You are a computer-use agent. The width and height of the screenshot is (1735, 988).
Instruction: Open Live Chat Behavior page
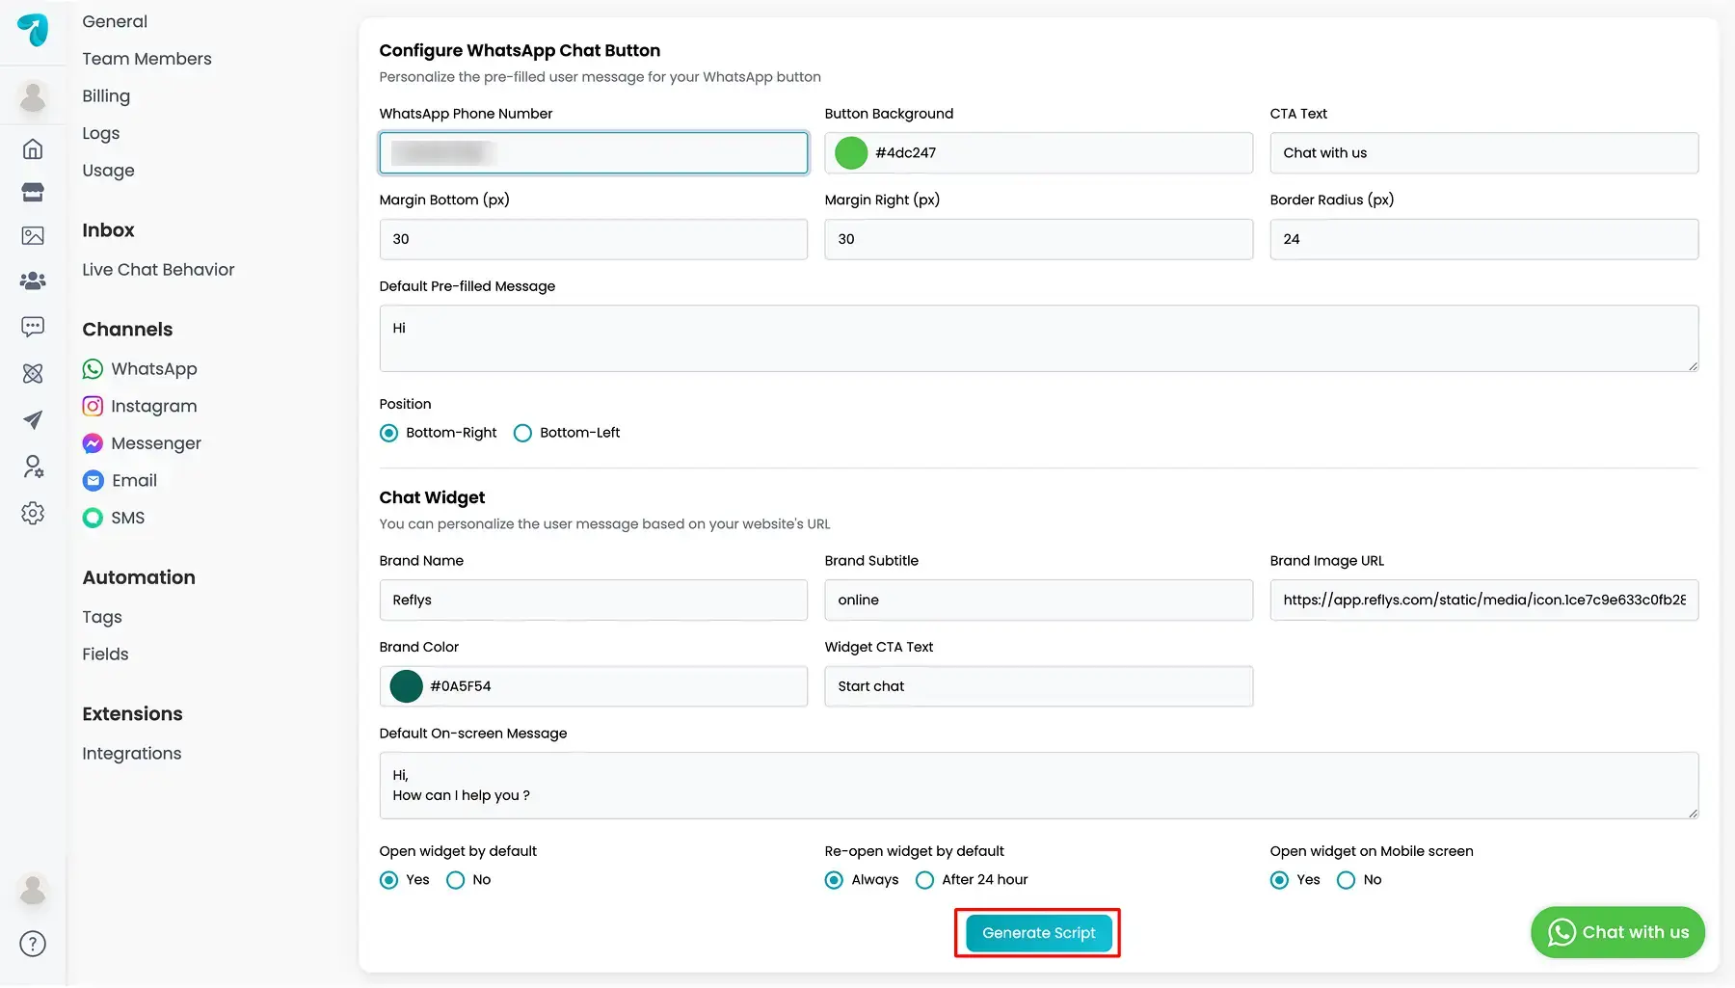[158, 270]
